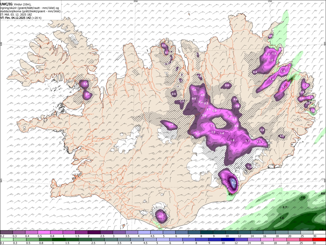Viewport: 326px width, 245px height.
Task: Click the lower legend swatch between 4 and 4.5
Action: click(x=137, y=239)
